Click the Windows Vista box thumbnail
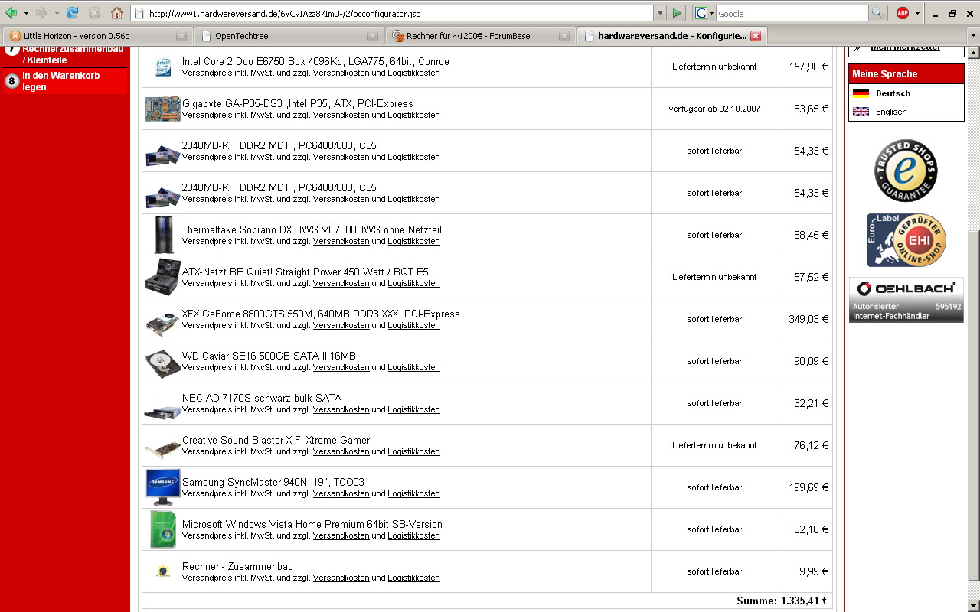Screen dimensions: 980x612 click(162, 529)
